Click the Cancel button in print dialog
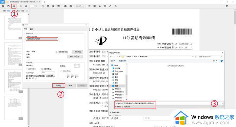This screenshot has width=236, height=127. (70, 86)
